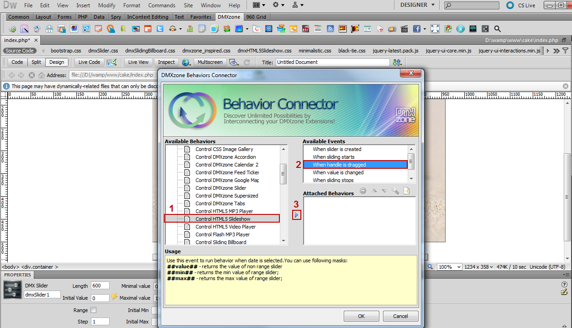Image resolution: width=572 pixels, height=328 pixels.
Task: Click Cancel in Behaviors Connector dialog
Action: tap(400, 316)
